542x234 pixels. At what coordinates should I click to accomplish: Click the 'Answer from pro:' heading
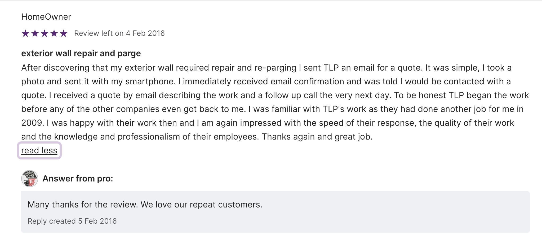(78, 179)
